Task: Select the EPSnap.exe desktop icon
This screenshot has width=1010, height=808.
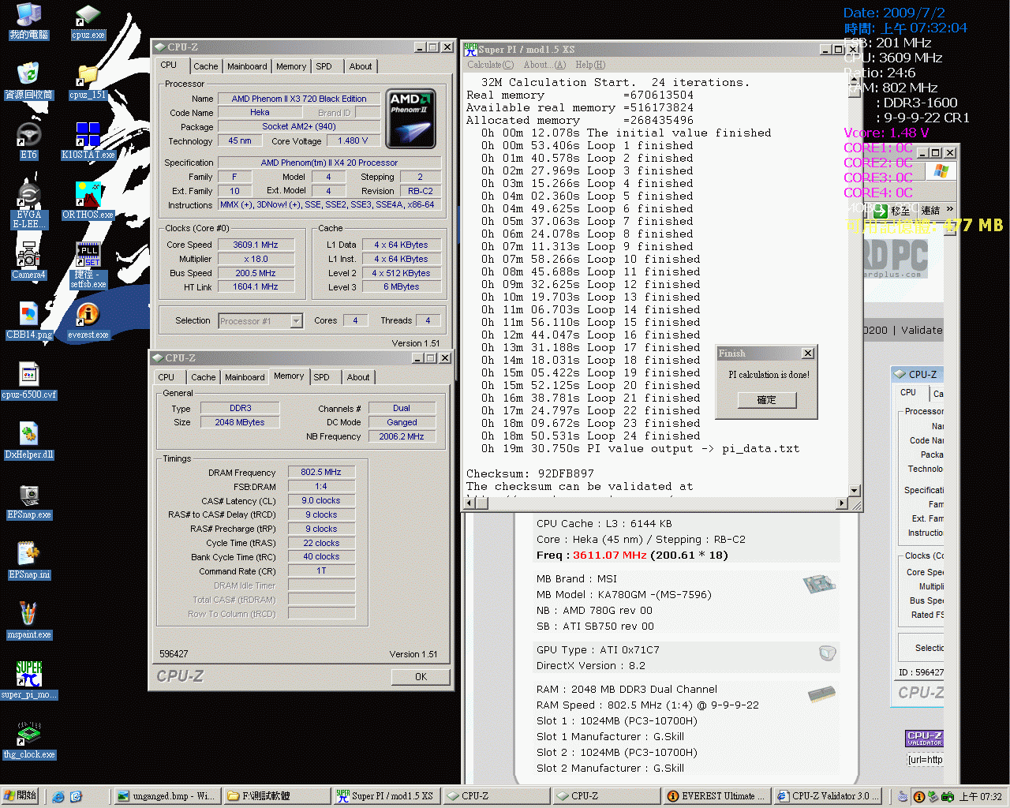Action: (x=28, y=501)
